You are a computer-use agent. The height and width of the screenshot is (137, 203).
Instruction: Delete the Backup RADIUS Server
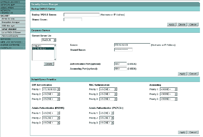[182, 24]
